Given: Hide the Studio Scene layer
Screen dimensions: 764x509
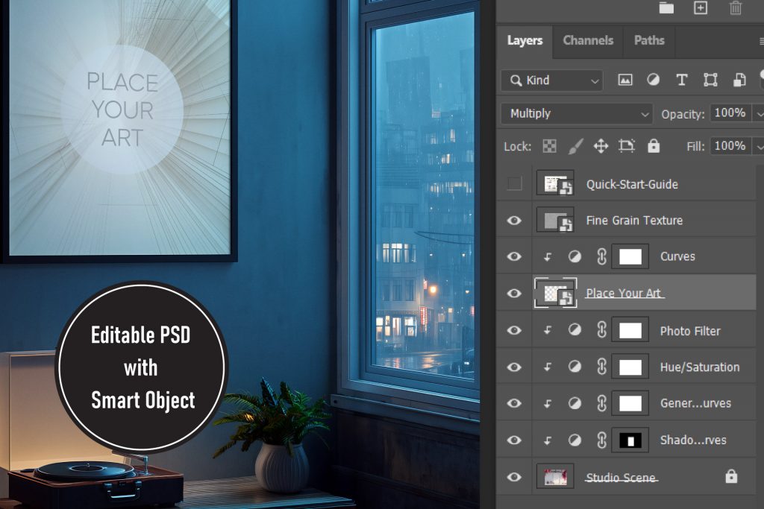Looking at the screenshot, I should 514,477.
